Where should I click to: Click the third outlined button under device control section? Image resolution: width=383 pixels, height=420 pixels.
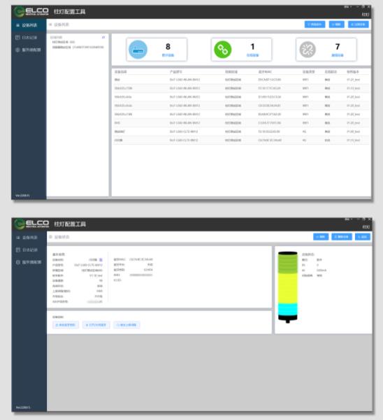[x=127, y=325]
